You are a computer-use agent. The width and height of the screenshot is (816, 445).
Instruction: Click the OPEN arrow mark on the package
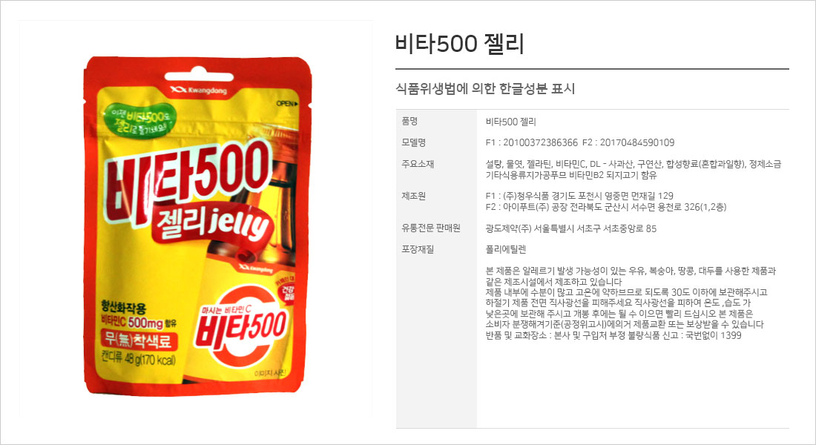pyautogui.click(x=287, y=104)
